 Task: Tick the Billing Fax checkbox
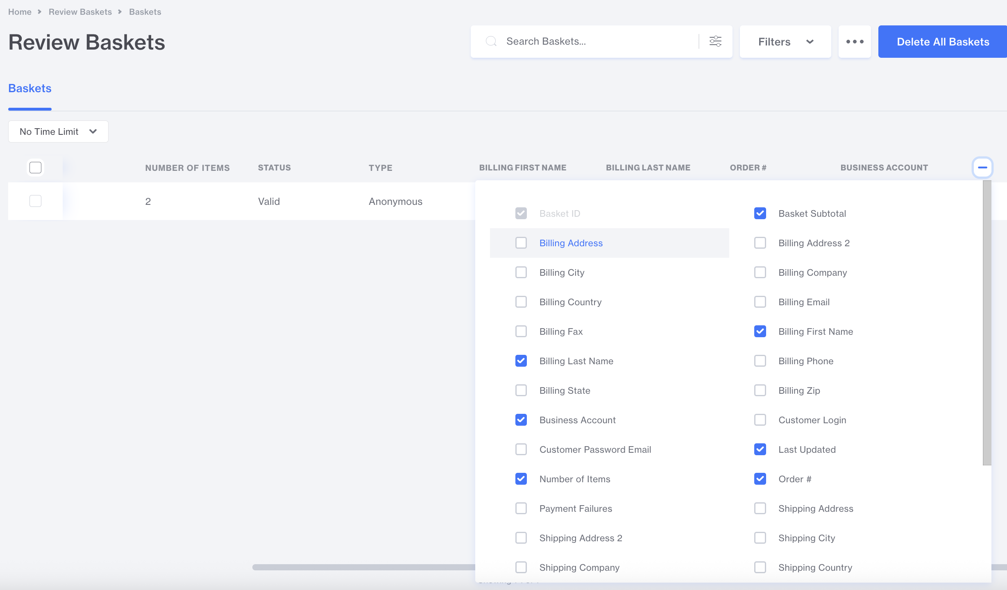pyautogui.click(x=521, y=331)
